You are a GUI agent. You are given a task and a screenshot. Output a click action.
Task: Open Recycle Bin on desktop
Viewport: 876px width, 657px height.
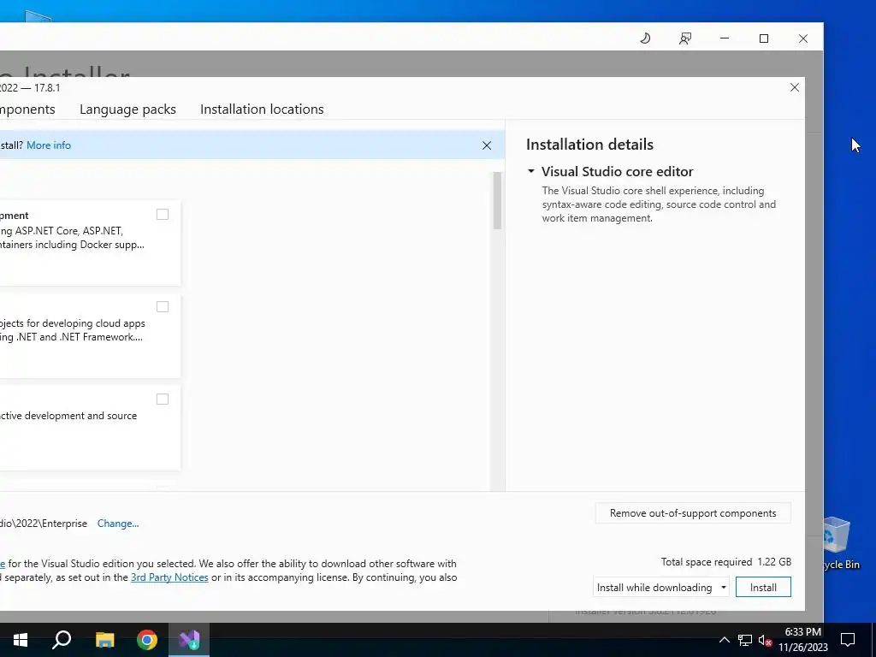(x=837, y=542)
